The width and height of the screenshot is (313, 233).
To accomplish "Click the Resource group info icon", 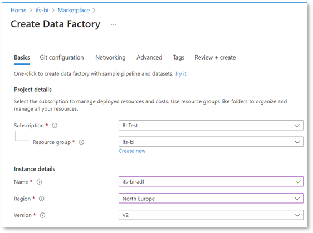I will click(x=81, y=142).
